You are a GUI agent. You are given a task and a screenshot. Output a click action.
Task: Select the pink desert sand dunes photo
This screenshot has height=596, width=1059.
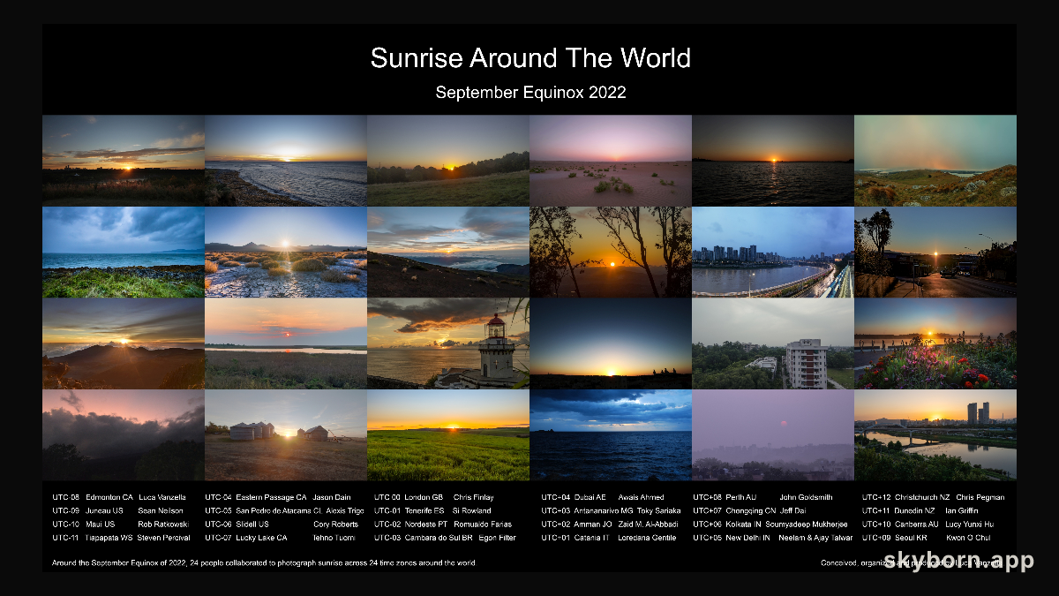[611, 160]
